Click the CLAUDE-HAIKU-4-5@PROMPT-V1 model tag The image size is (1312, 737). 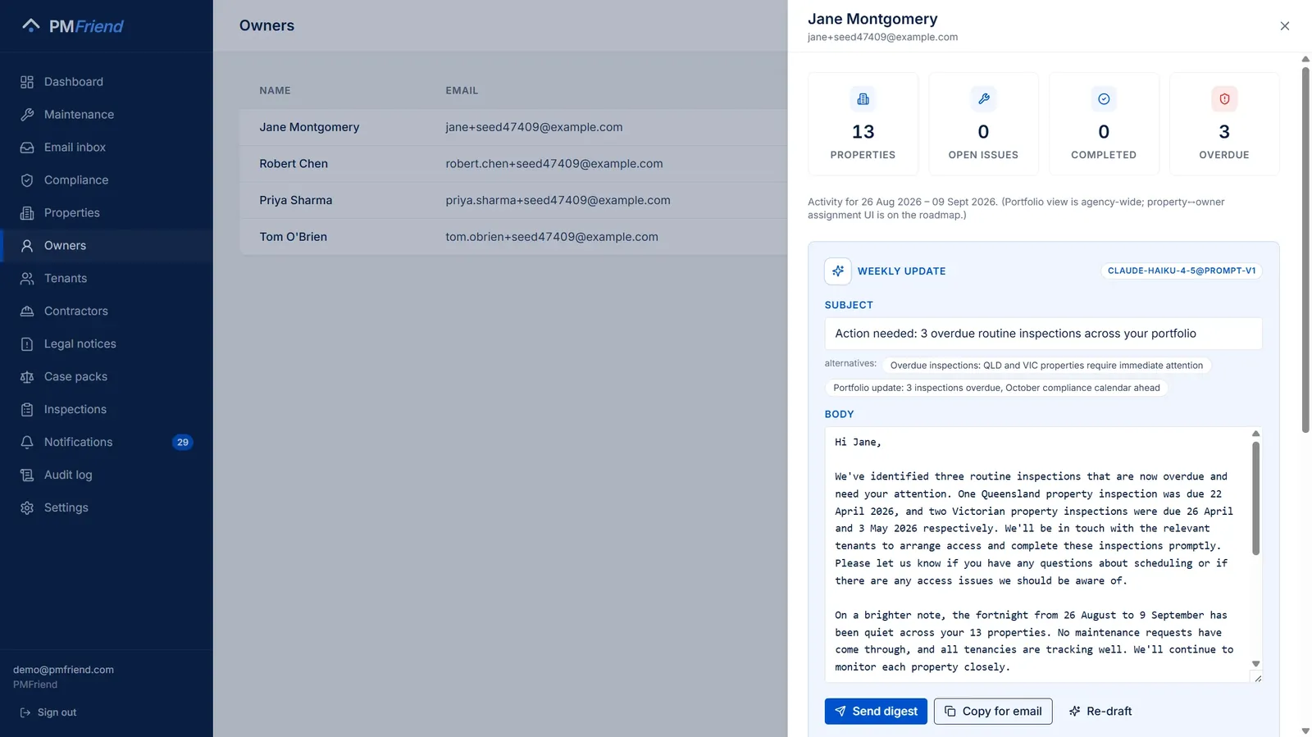(1181, 271)
